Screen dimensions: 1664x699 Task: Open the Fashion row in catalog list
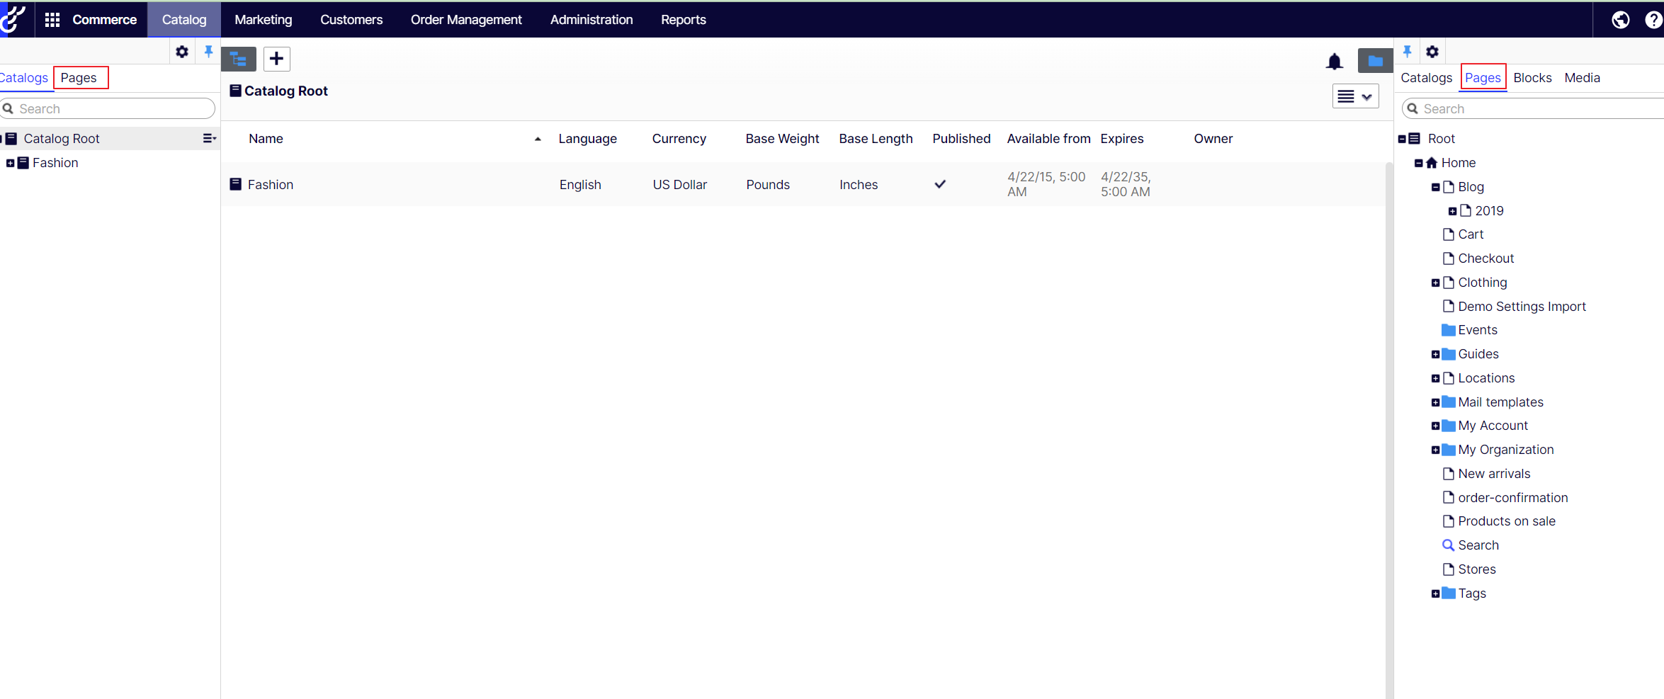270,185
